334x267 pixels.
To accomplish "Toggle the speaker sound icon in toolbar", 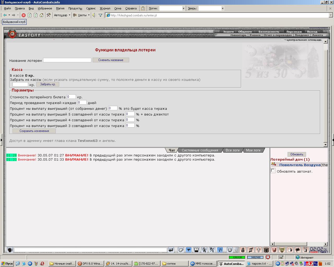I will pyautogui.click(x=94, y=15).
